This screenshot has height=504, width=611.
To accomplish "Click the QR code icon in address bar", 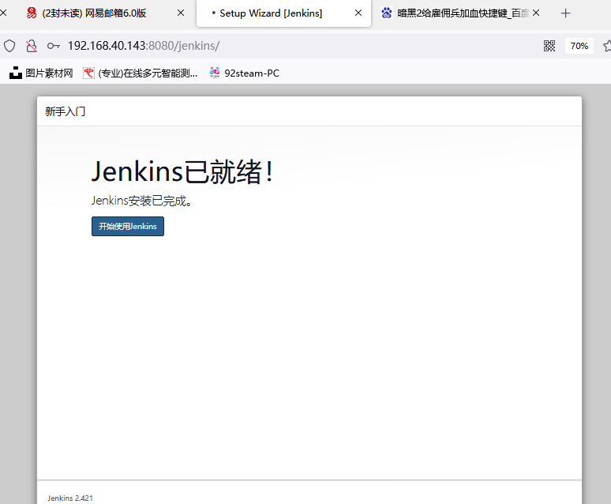I will 549,46.
